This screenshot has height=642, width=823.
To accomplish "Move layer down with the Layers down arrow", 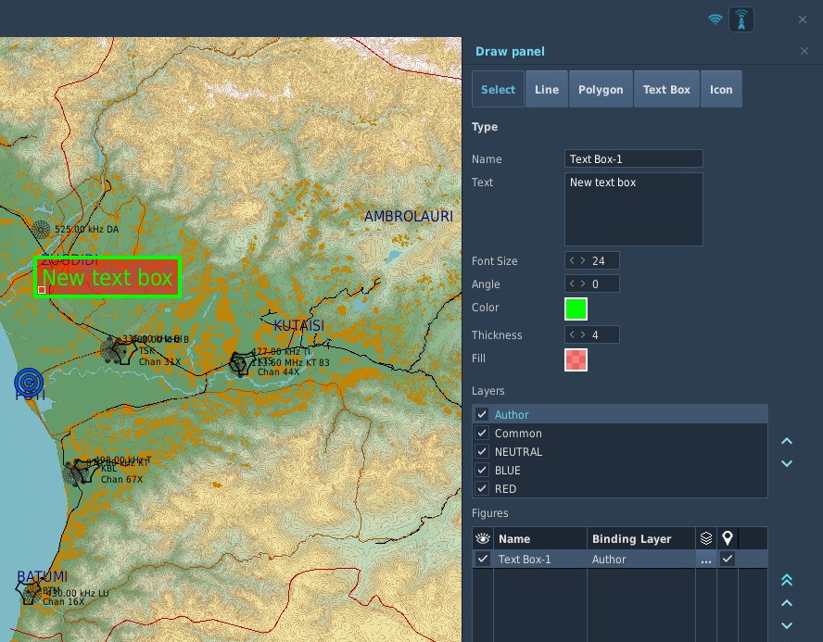I will [x=786, y=463].
